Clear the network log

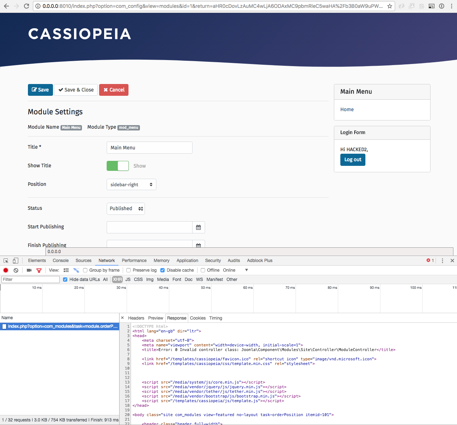(x=16, y=270)
